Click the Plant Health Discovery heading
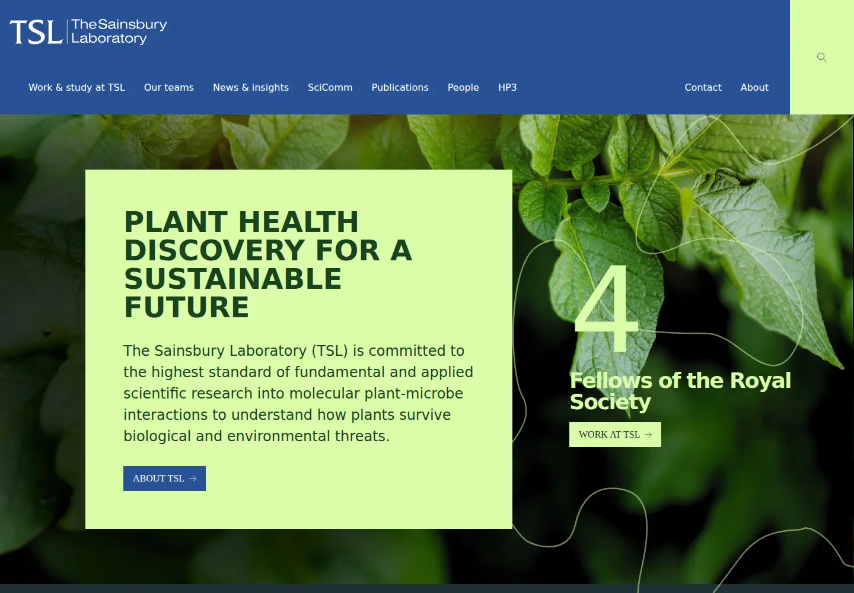Screen dimensions: 854x593 coord(268,264)
